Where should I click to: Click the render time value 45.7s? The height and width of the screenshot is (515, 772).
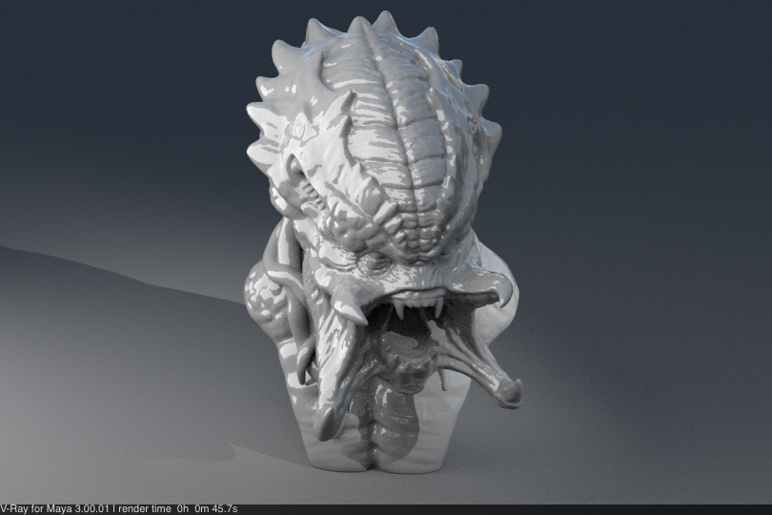(x=223, y=509)
